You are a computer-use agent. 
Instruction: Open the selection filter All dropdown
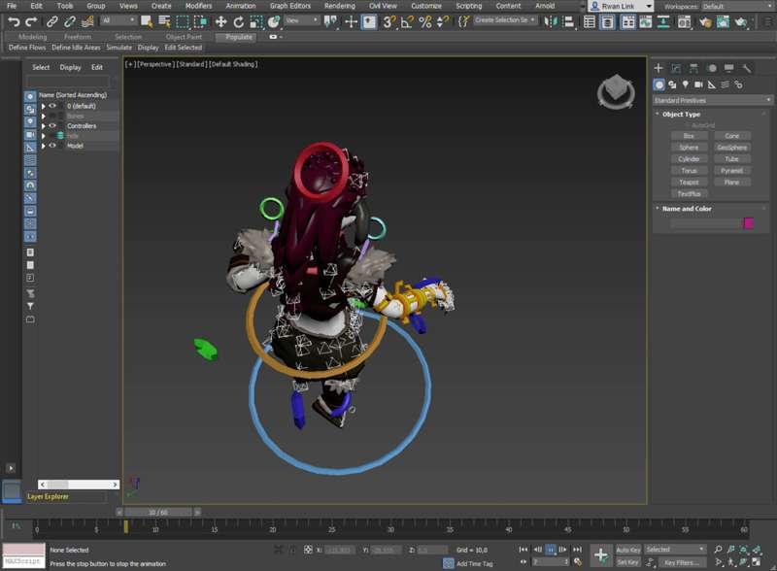click(118, 20)
